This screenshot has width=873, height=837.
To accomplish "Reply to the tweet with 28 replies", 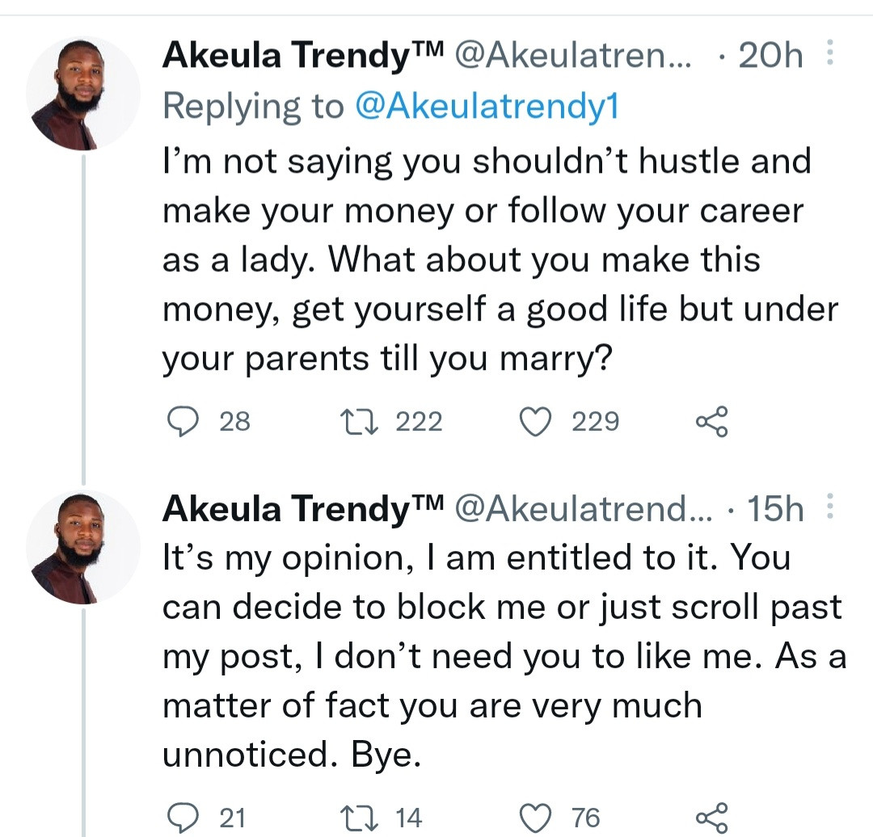I will pyautogui.click(x=183, y=422).
